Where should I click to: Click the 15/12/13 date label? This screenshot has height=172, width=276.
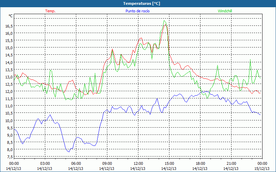click(263, 169)
